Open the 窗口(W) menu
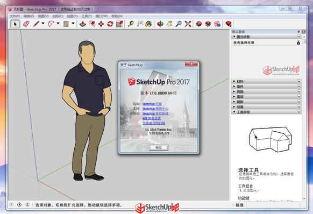The height and width of the screenshot is (214, 313). click(102, 16)
